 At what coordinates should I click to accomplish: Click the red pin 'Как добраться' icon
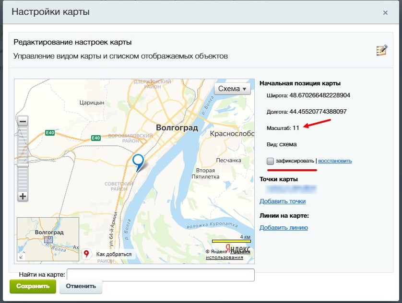[87, 254]
